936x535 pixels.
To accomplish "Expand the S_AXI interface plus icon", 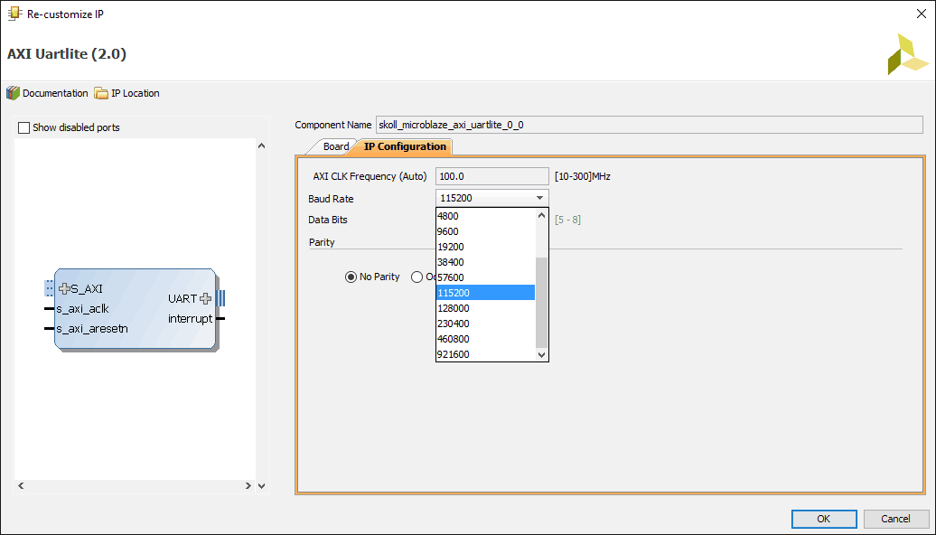I will click(x=64, y=289).
